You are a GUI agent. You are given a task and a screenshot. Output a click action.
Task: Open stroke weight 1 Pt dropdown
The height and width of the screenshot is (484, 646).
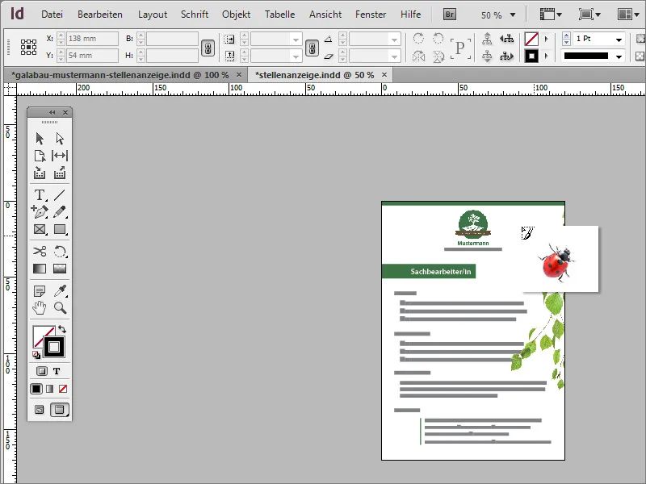coord(619,40)
